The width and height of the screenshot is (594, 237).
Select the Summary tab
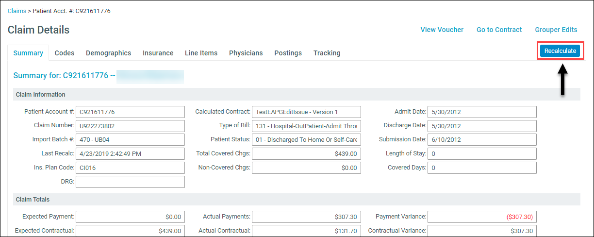pos(28,53)
